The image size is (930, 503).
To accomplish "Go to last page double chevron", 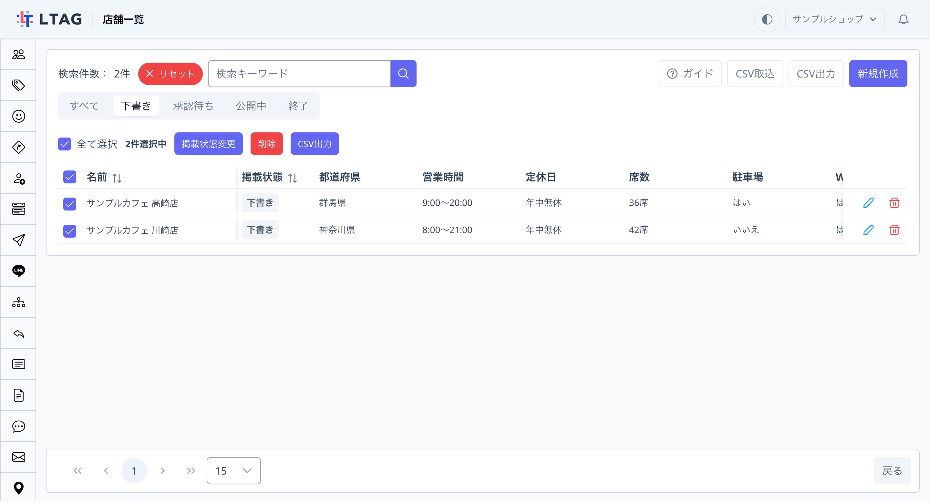I will click(x=191, y=471).
